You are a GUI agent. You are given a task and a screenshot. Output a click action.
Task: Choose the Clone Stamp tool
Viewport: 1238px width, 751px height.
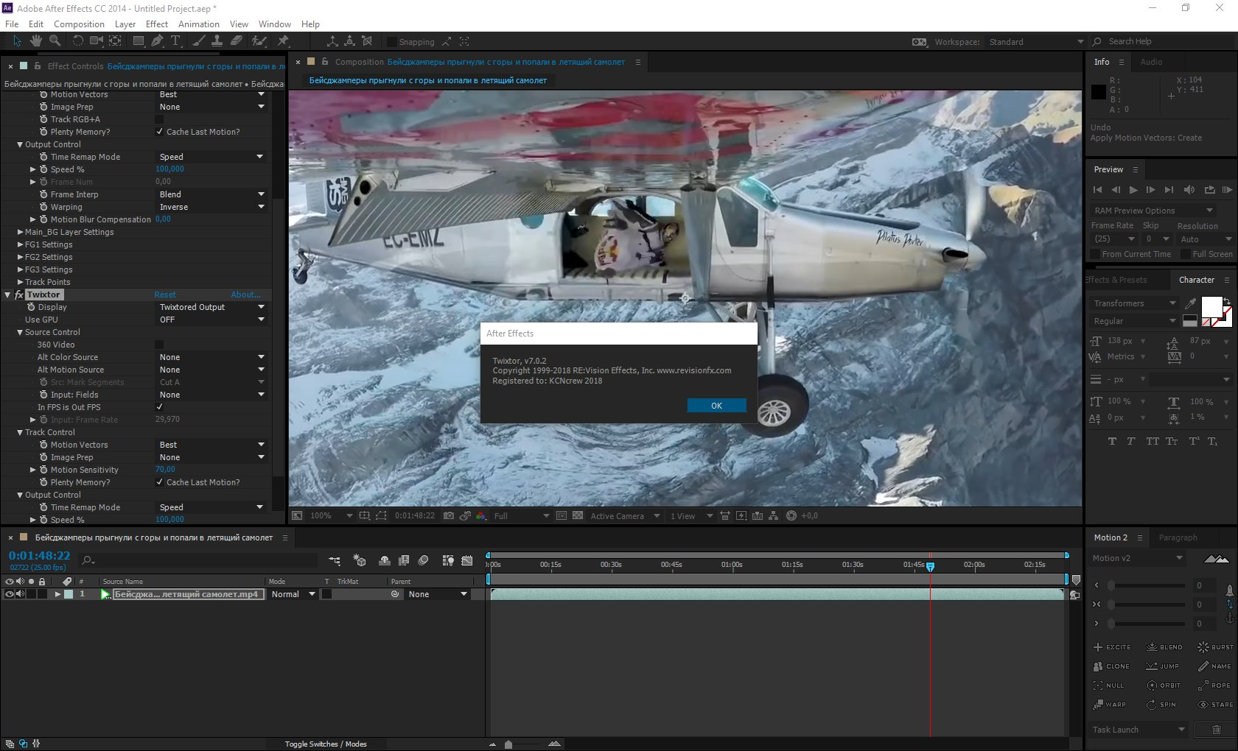click(217, 41)
